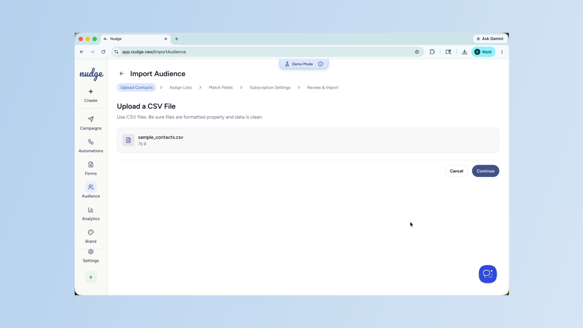
Task: Go to Automations in sidebar
Action: point(91,146)
